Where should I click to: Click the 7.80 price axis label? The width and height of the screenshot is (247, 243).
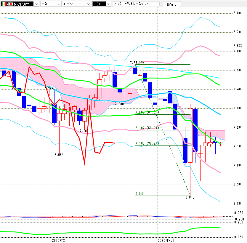(x=237, y=13)
